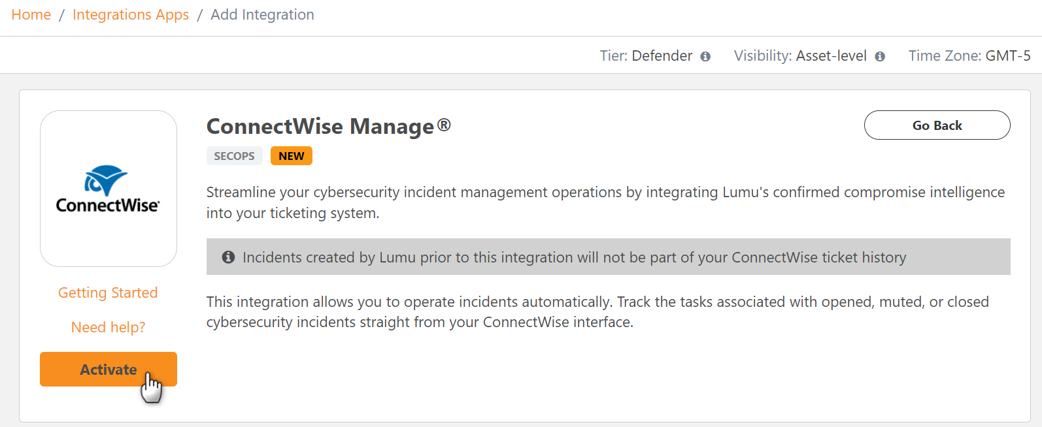Click the Add Integration breadcrumb text
The height and width of the screenshot is (427, 1042).
tap(262, 15)
